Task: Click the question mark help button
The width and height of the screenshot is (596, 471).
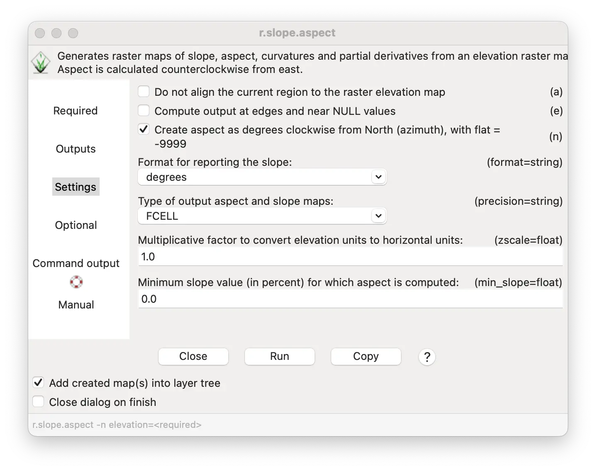Action: 427,357
